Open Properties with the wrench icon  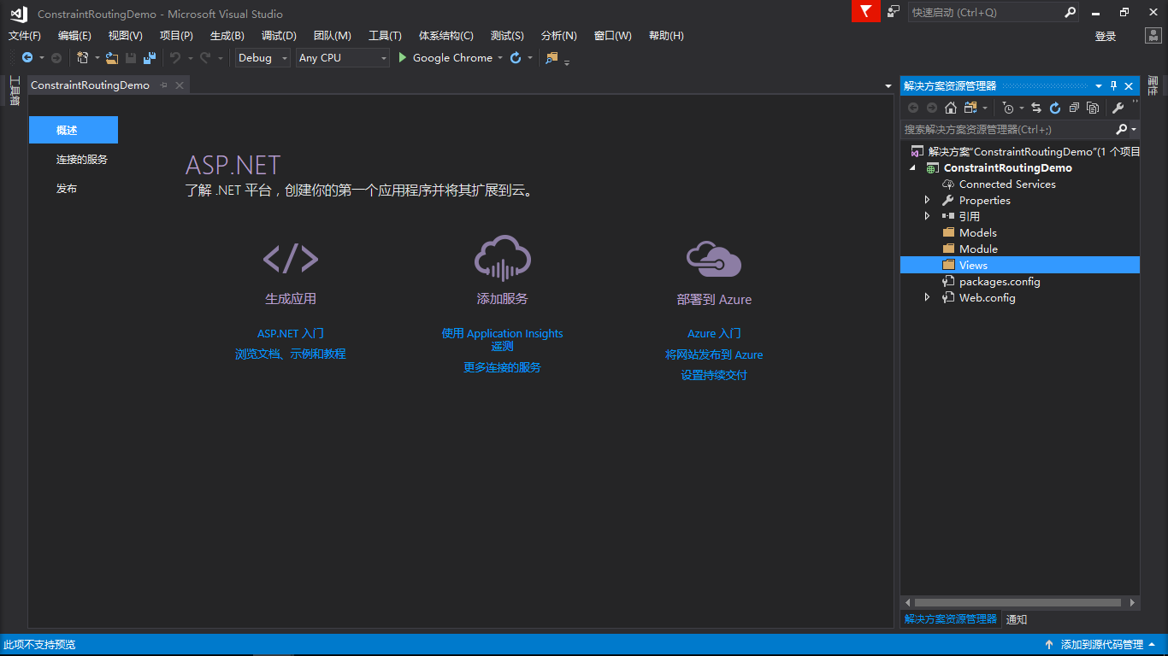pos(1118,108)
